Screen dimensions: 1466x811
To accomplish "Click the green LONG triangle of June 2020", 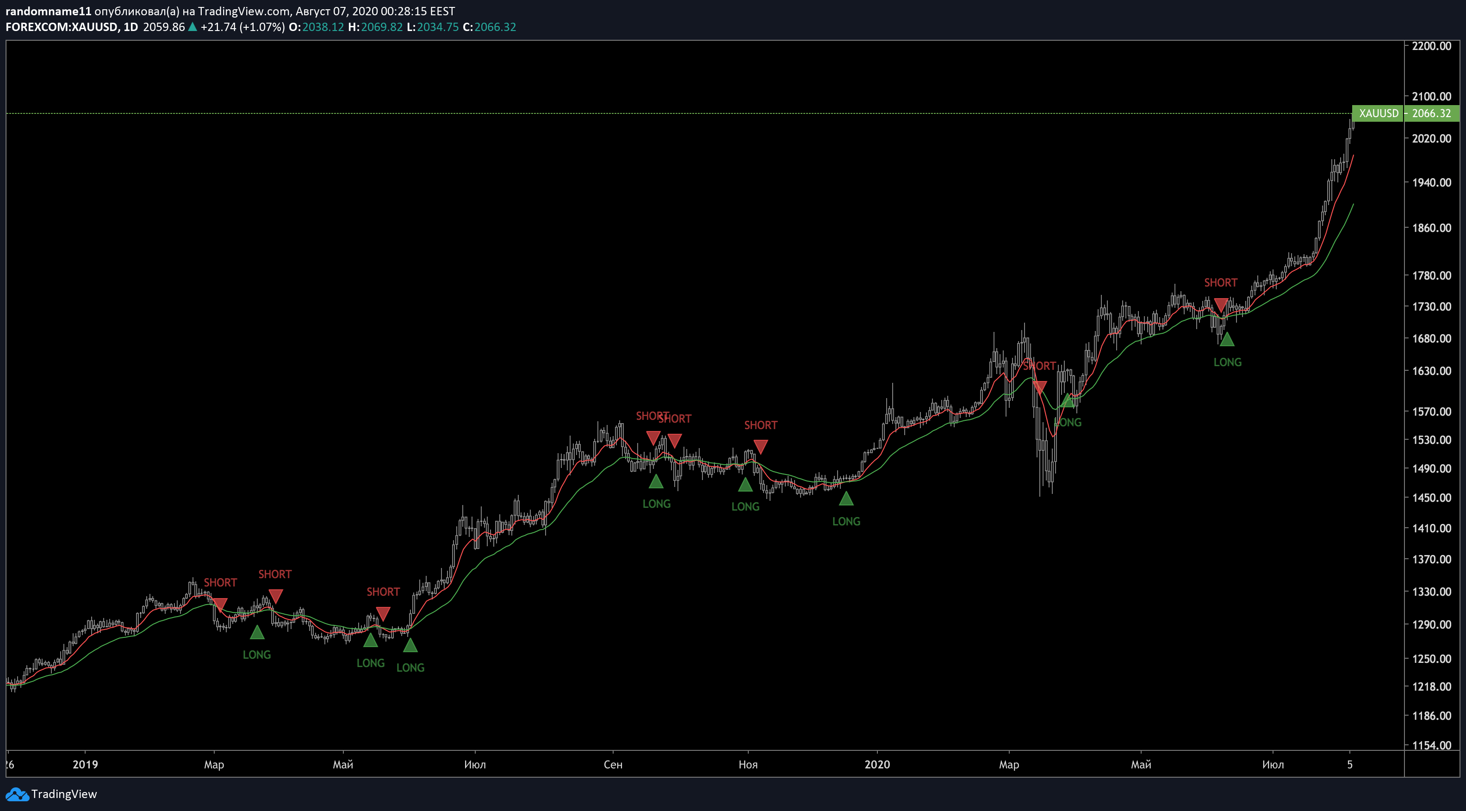I will pos(1227,339).
